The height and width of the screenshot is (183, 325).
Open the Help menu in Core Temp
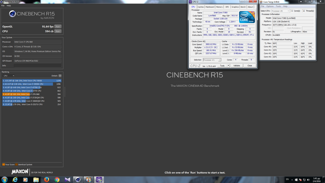[x=285, y=6]
